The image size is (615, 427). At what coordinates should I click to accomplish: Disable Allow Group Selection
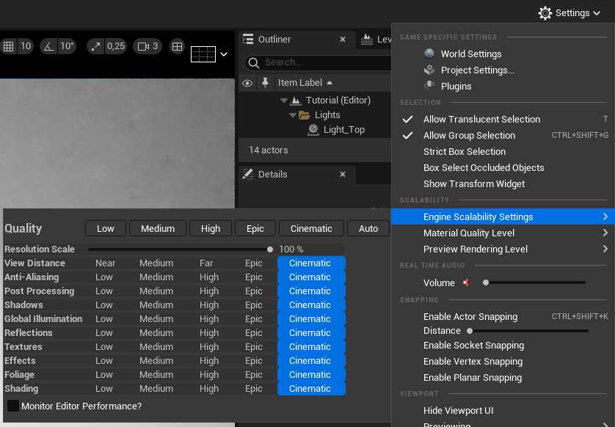tap(503, 135)
